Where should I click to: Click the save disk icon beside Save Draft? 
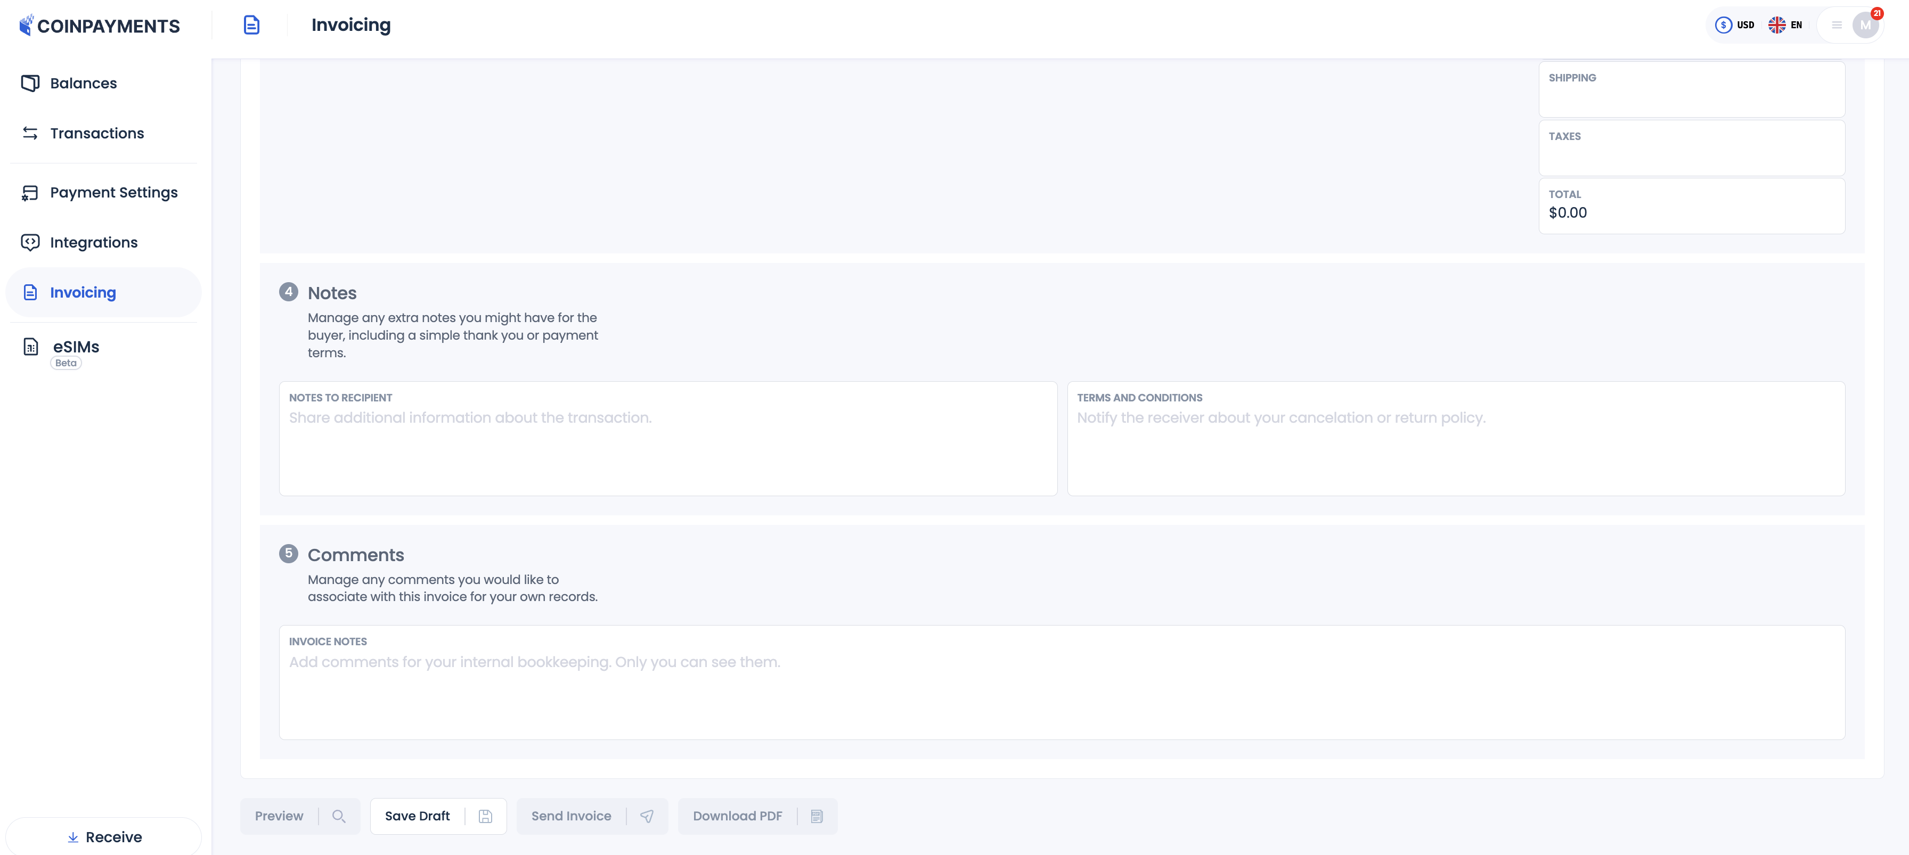pos(485,816)
